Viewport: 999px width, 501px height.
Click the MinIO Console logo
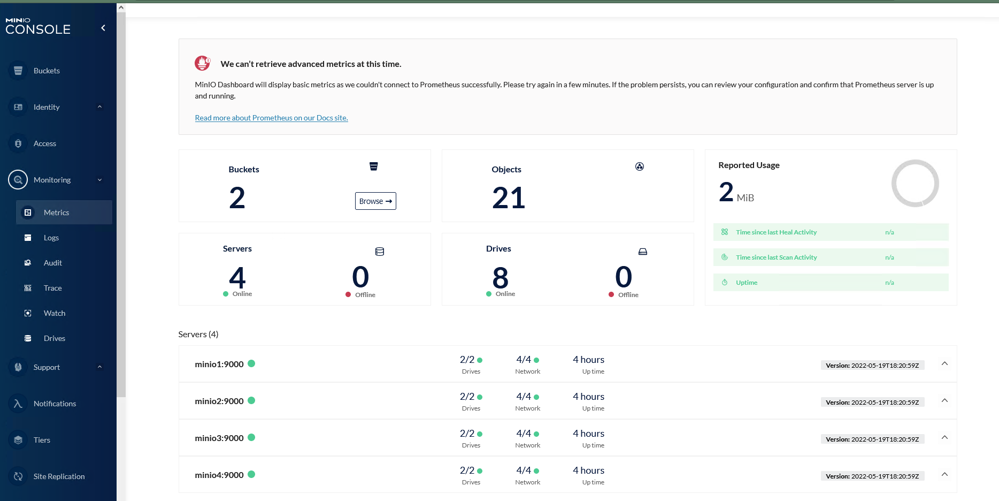[38, 26]
